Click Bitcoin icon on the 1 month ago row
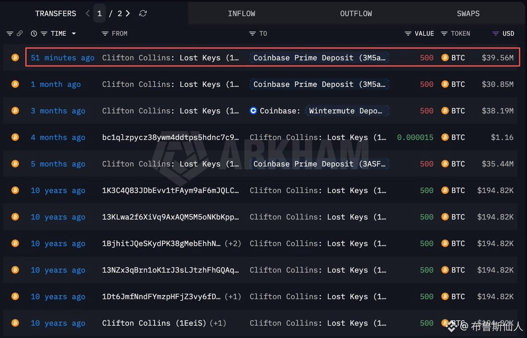Image resolution: width=527 pixels, height=338 pixels. (x=15, y=84)
